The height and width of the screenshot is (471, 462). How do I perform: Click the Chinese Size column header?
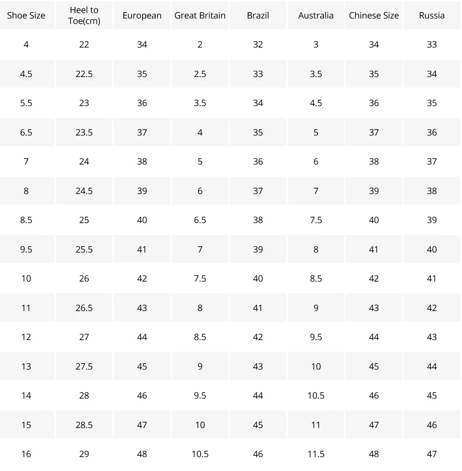click(x=374, y=15)
